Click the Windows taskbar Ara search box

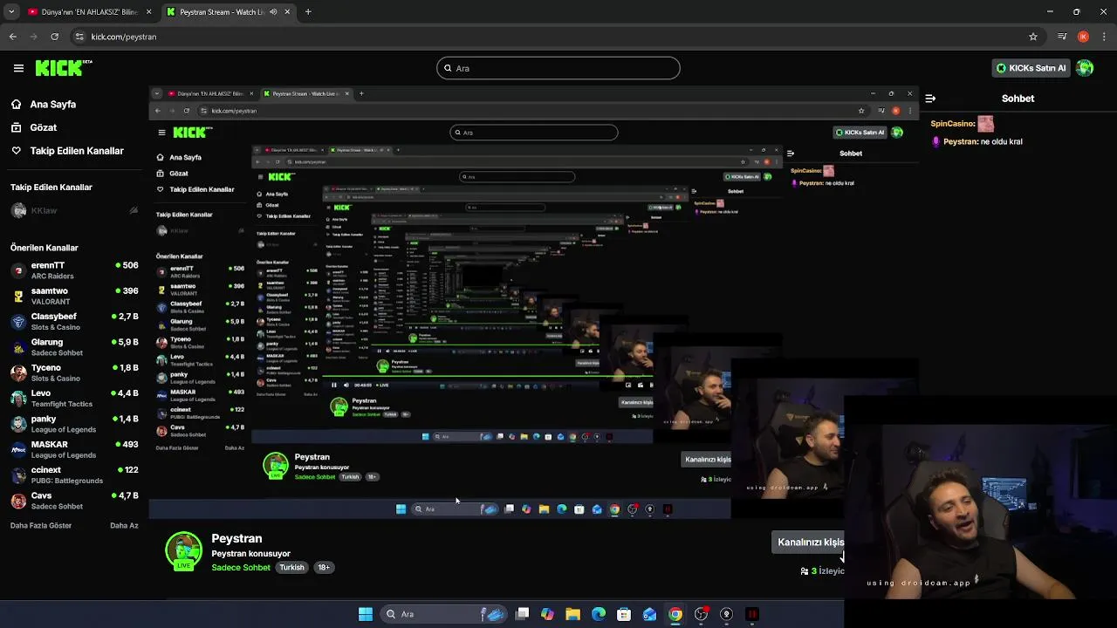point(445,614)
